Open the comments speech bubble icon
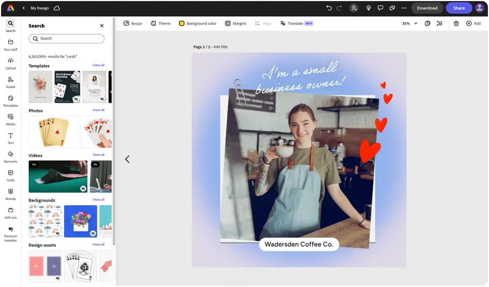 (380, 8)
